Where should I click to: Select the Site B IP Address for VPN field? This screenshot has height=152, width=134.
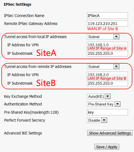tap(107, 74)
